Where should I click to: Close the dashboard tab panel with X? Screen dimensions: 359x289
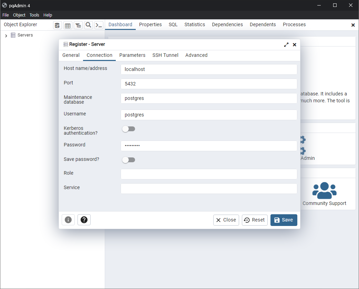pyautogui.click(x=353, y=25)
